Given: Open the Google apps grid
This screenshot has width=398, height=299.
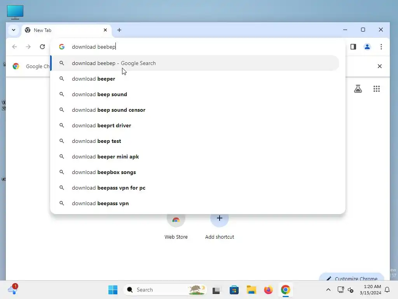Looking at the screenshot, I should tap(377, 89).
